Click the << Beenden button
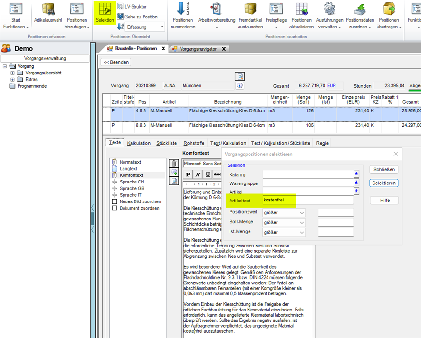This screenshot has width=421, height=338. pyautogui.click(x=116, y=62)
